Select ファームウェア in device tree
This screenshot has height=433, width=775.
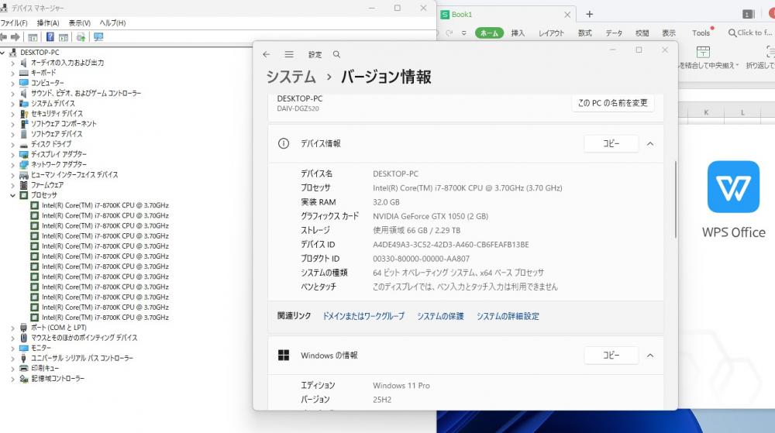tap(47, 185)
